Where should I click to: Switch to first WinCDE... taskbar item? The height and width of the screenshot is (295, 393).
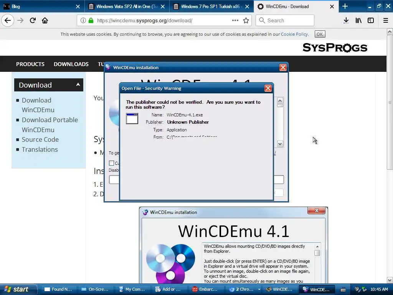tap(280, 289)
